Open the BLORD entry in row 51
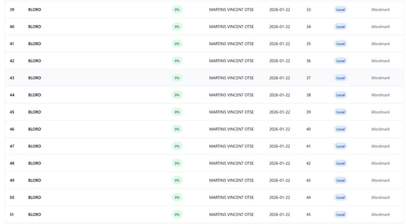This screenshot has width=406, height=224. [x=34, y=214]
